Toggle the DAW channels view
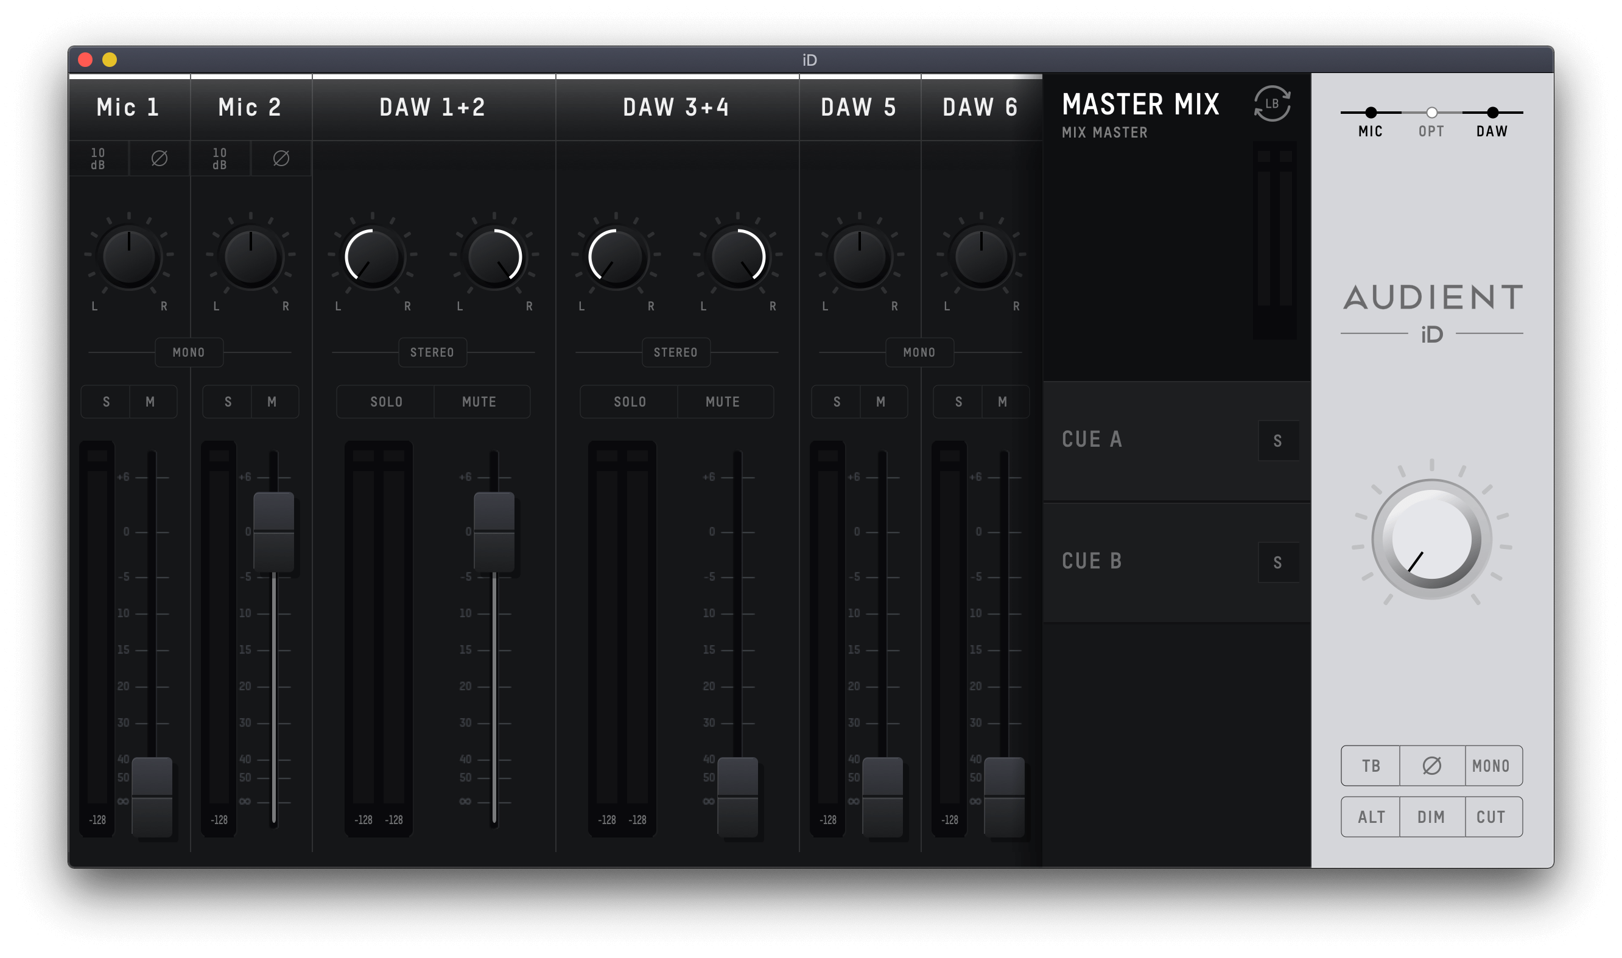The width and height of the screenshot is (1622, 958). [x=1492, y=113]
